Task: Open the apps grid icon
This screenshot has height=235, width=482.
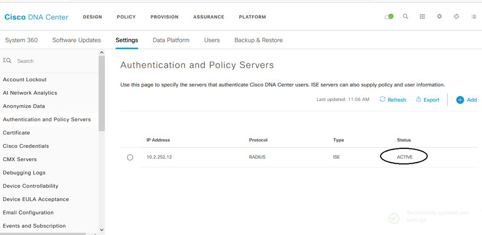Action: (x=422, y=17)
